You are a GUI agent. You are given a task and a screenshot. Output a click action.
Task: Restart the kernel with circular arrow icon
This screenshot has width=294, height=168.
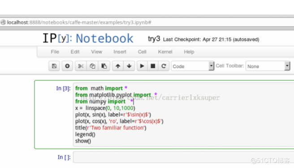[164, 66]
